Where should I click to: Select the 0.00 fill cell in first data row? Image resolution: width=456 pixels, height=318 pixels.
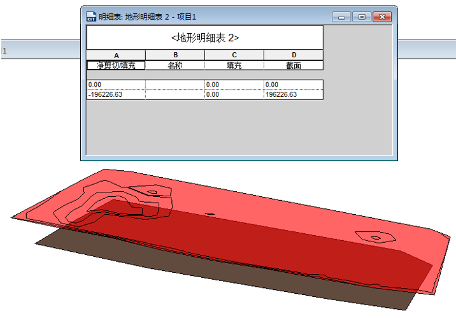click(234, 85)
